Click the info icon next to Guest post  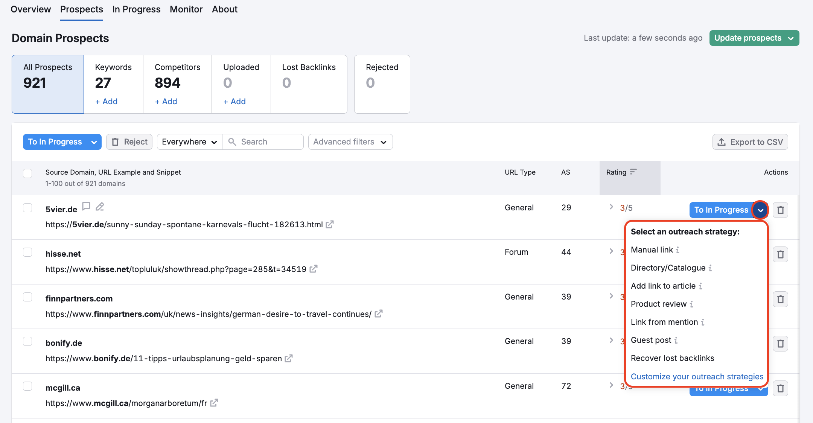point(676,340)
